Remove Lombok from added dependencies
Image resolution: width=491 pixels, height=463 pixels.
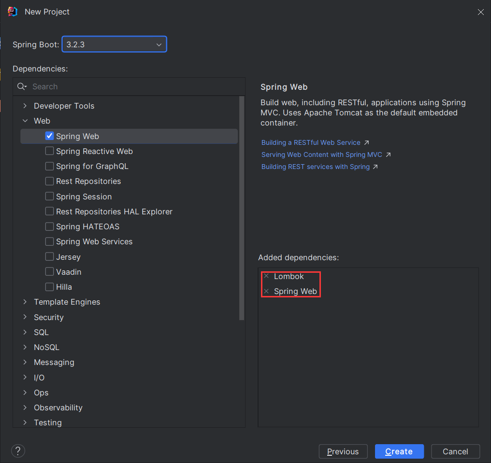click(x=266, y=276)
